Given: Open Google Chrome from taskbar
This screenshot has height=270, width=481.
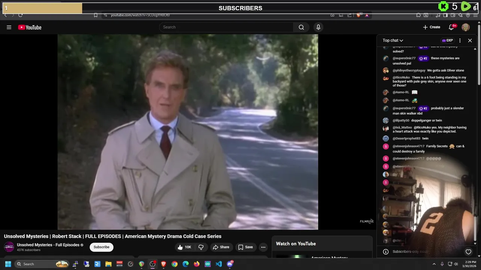Looking at the screenshot, I should coord(174,264).
